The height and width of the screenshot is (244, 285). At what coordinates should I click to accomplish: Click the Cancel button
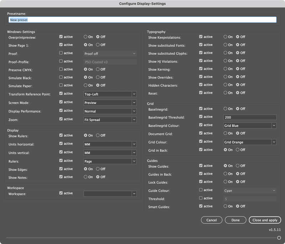(x=212, y=220)
